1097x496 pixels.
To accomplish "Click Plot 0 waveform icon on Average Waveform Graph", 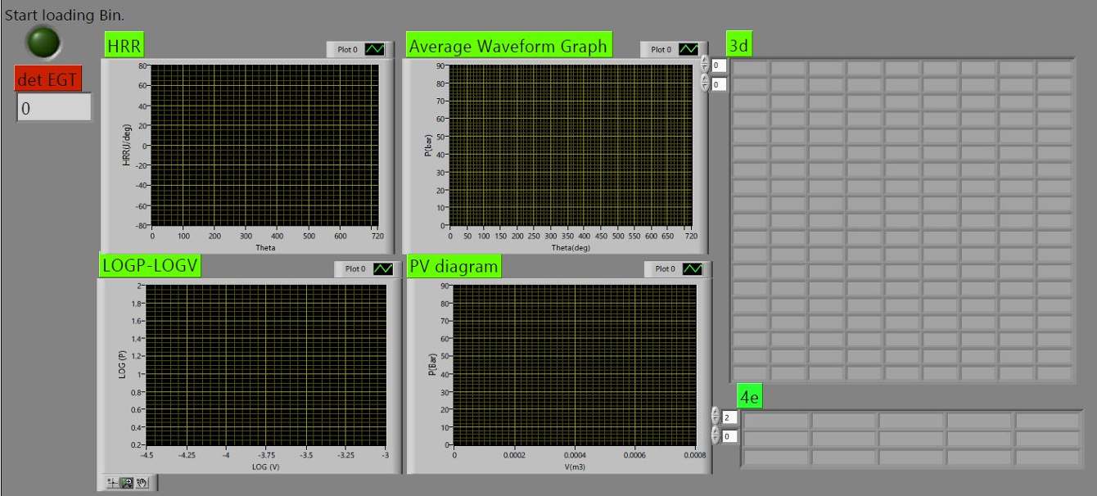I will tap(688, 47).
